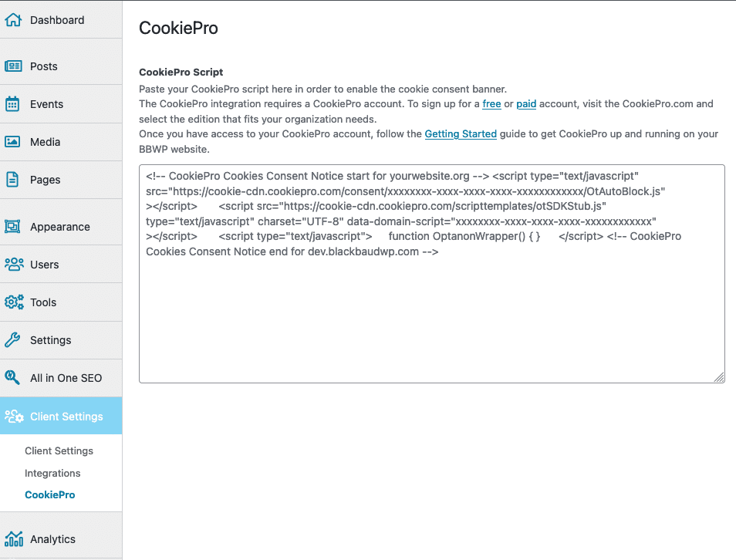Follow the free account link
Image resolution: width=736 pixels, height=560 pixels.
point(491,103)
